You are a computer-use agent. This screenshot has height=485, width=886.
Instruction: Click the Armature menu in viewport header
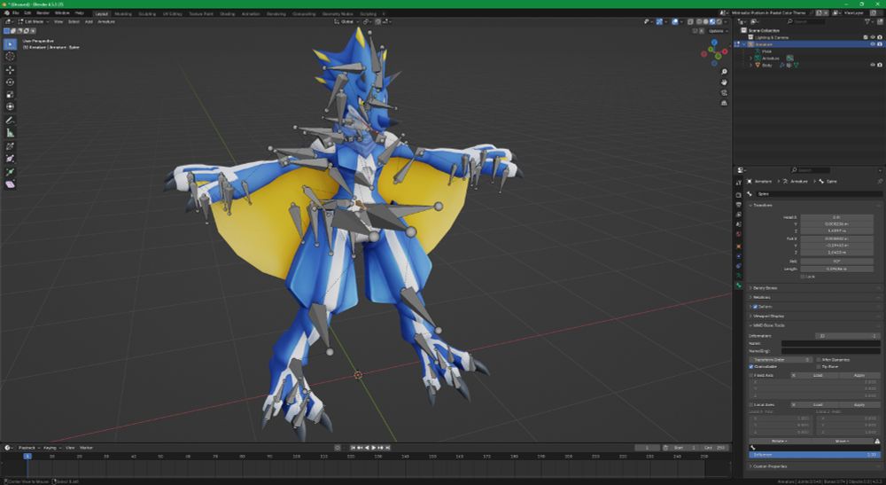[x=106, y=21]
